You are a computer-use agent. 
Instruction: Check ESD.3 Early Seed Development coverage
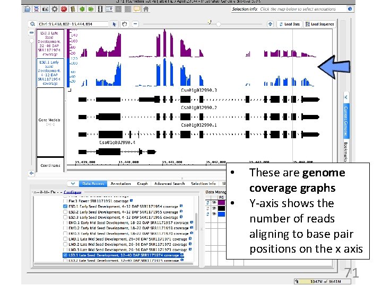[65, 217]
